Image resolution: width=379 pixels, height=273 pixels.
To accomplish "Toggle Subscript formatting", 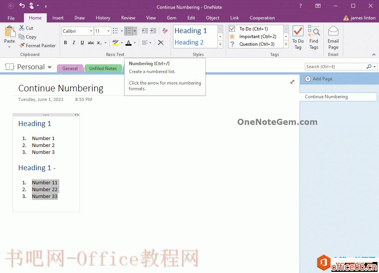I will pos(99,43).
